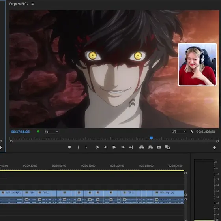This screenshot has width=221, height=221.
Task: Select the leftmost PSR 1.mp4 [V] video clip
Action: 11,193
